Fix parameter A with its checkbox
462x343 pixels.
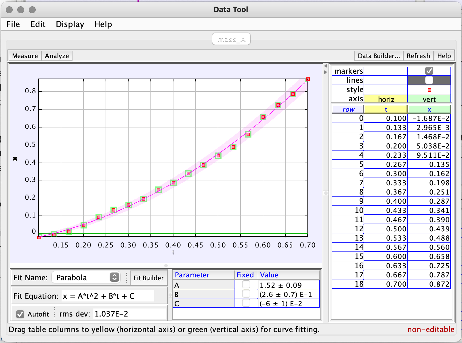click(246, 285)
